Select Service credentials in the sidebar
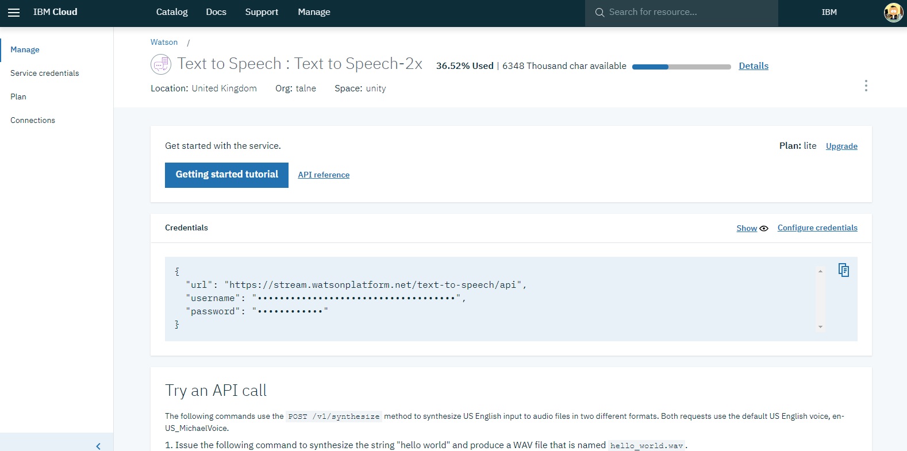The height and width of the screenshot is (451, 907). [45, 73]
